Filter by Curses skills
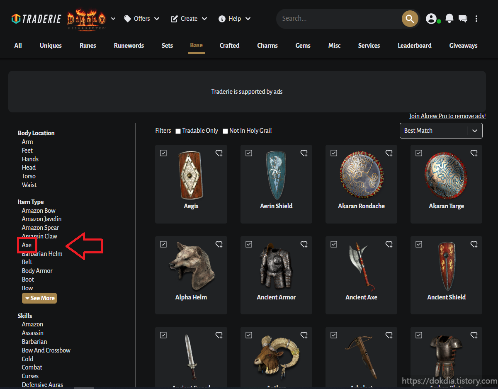This screenshot has width=498, height=389. (30, 376)
